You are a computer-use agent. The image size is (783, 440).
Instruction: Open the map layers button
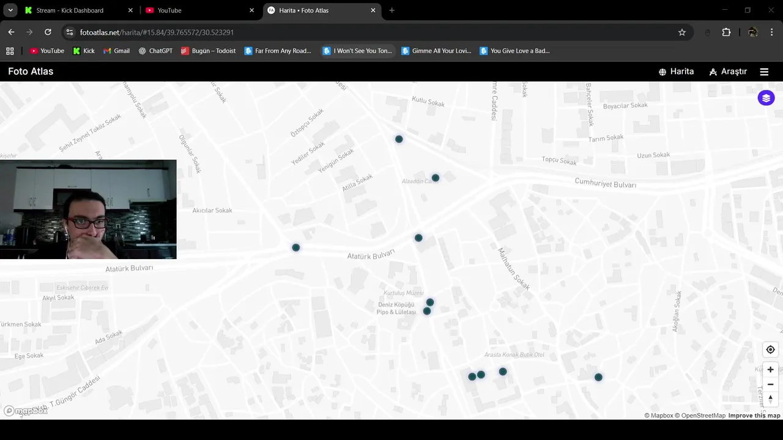[766, 98]
